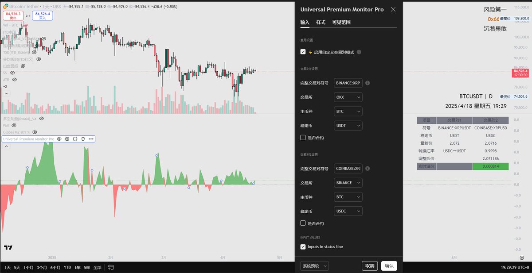532x273 pixels.
Task: Toggle visibility of PMI indicator
Action: coord(14,126)
